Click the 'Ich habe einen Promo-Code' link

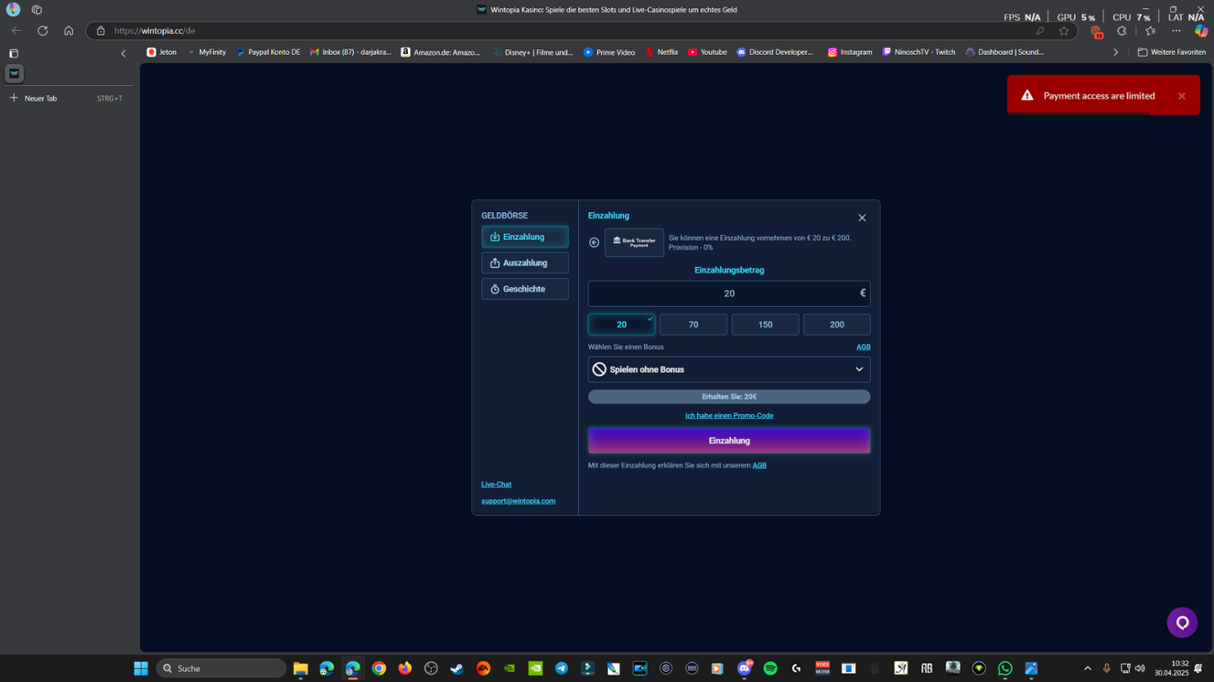(728, 416)
